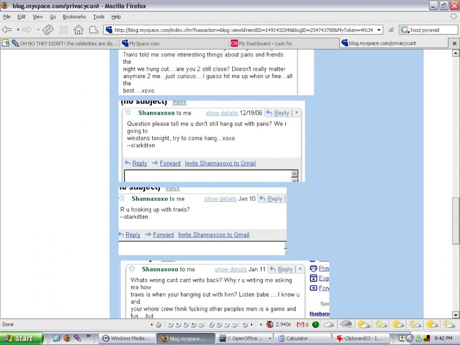Click the Forward link under the Jan 10 message
Image resolution: width=460 pixels, height=345 pixels.
click(x=163, y=235)
